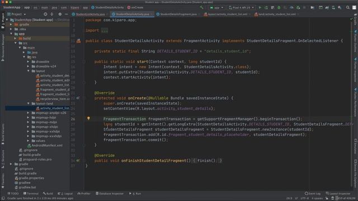Open the Logcat tool window
The height and width of the screenshot is (201, 358).
point(65,194)
